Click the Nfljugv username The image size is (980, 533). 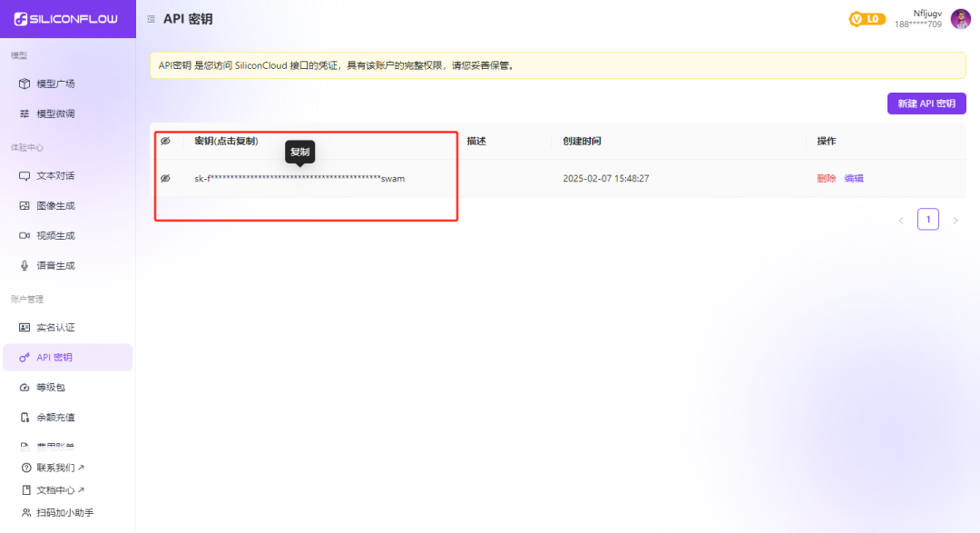(927, 13)
